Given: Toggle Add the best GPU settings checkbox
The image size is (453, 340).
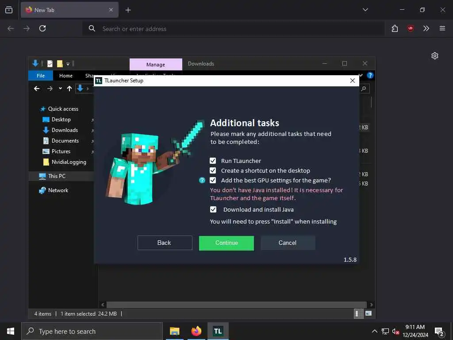Looking at the screenshot, I should (x=213, y=181).
